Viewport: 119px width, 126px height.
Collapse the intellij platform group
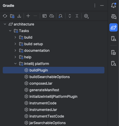click(x=15, y=64)
